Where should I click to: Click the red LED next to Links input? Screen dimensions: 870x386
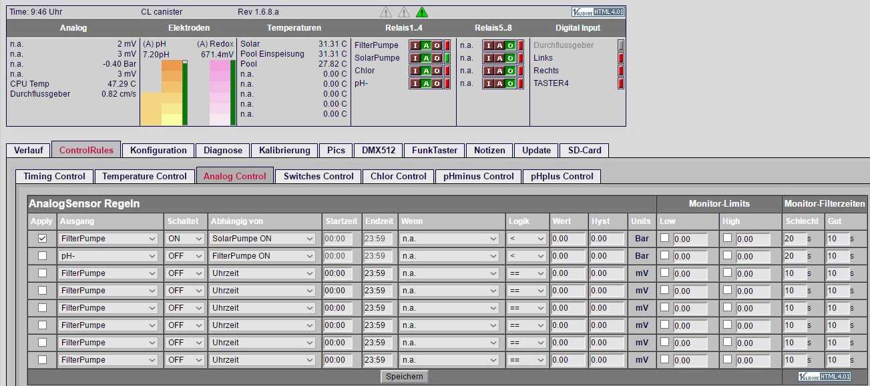click(x=621, y=58)
